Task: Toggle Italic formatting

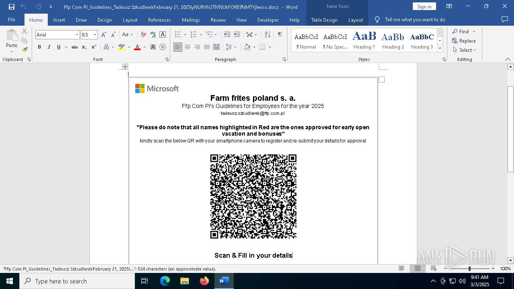Action: [x=49, y=47]
